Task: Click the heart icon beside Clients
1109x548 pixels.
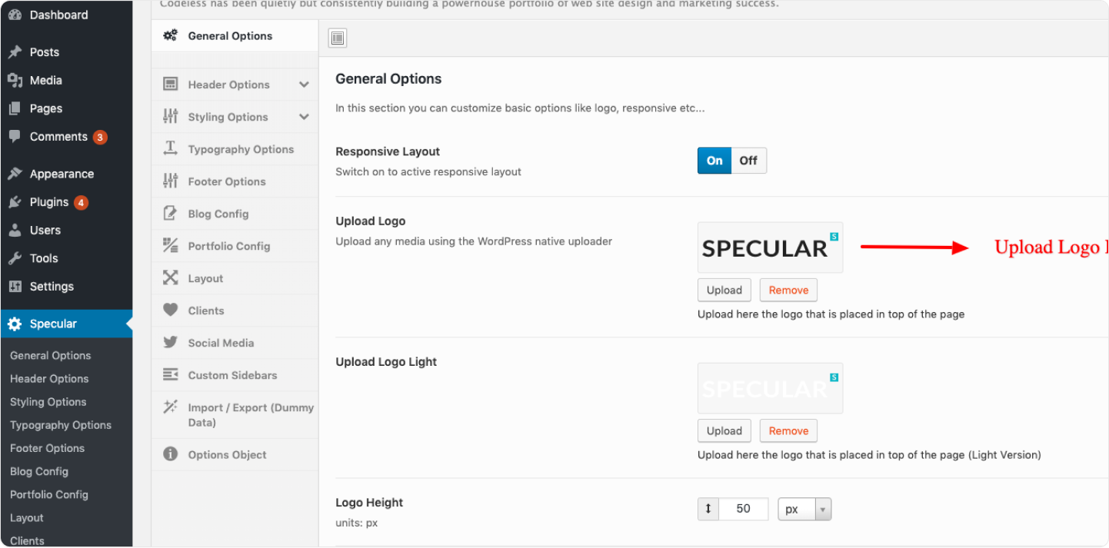Action: [x=171, y=311]
